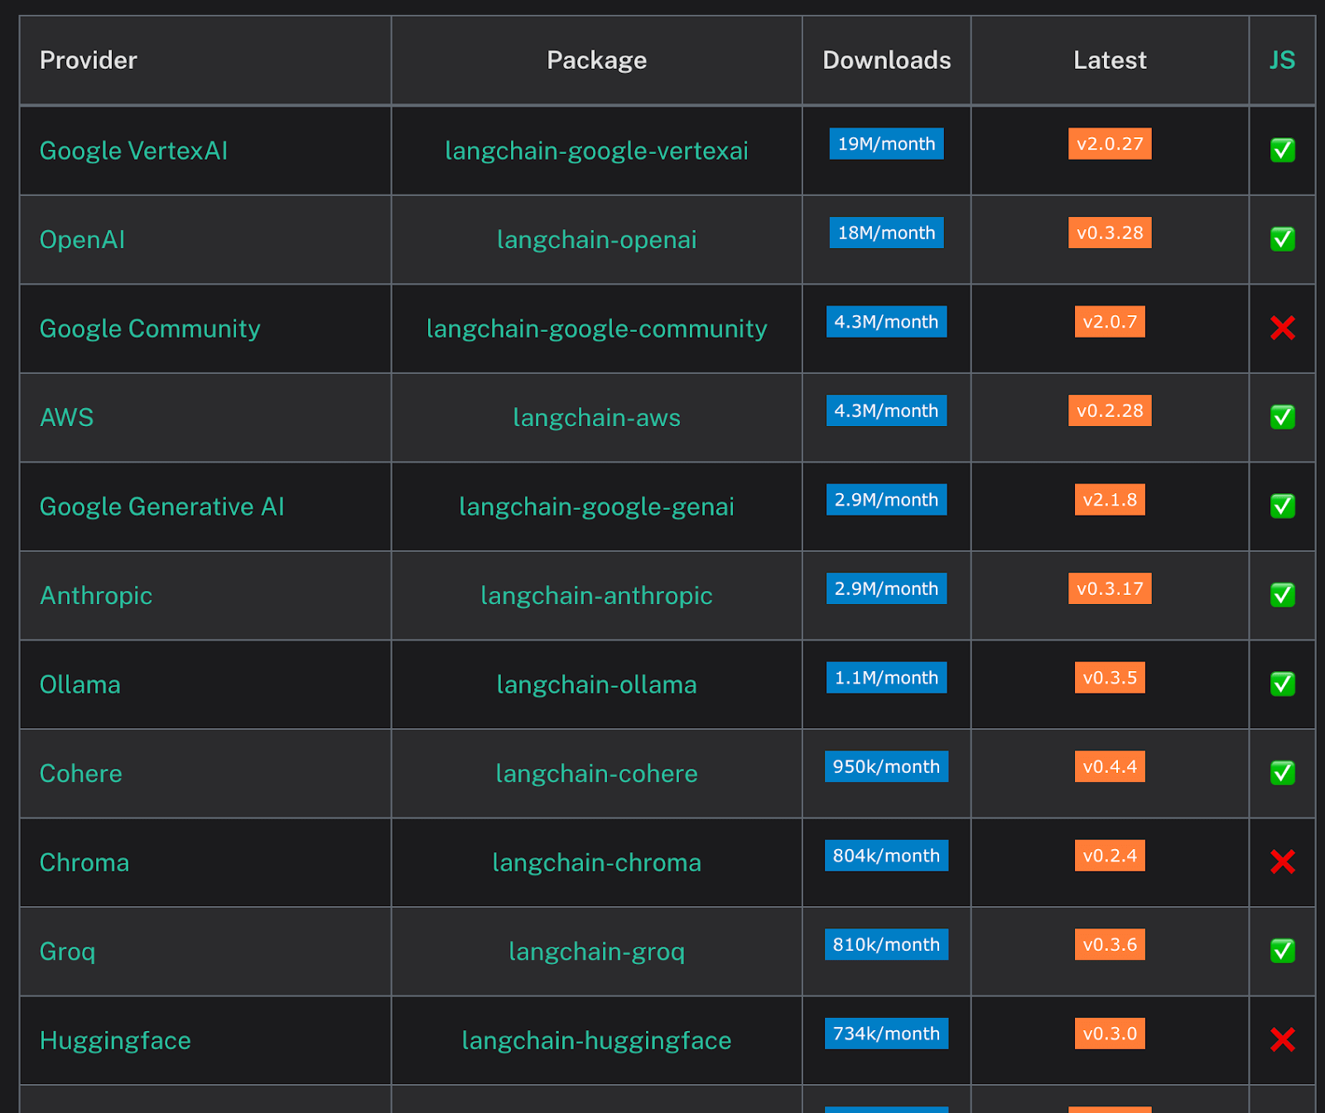The image size is (1325, 1113).
Task: Click the 810k/month badge for Groq
Action: click(886, 945)
